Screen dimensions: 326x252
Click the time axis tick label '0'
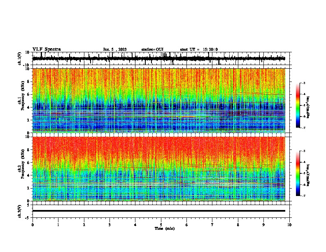(33, 225)
